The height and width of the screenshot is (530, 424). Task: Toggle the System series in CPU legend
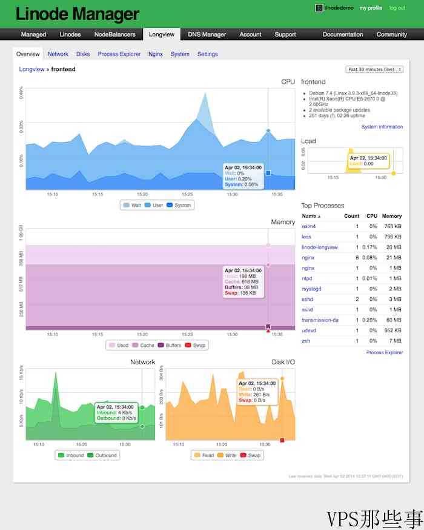tap(179, 205)
